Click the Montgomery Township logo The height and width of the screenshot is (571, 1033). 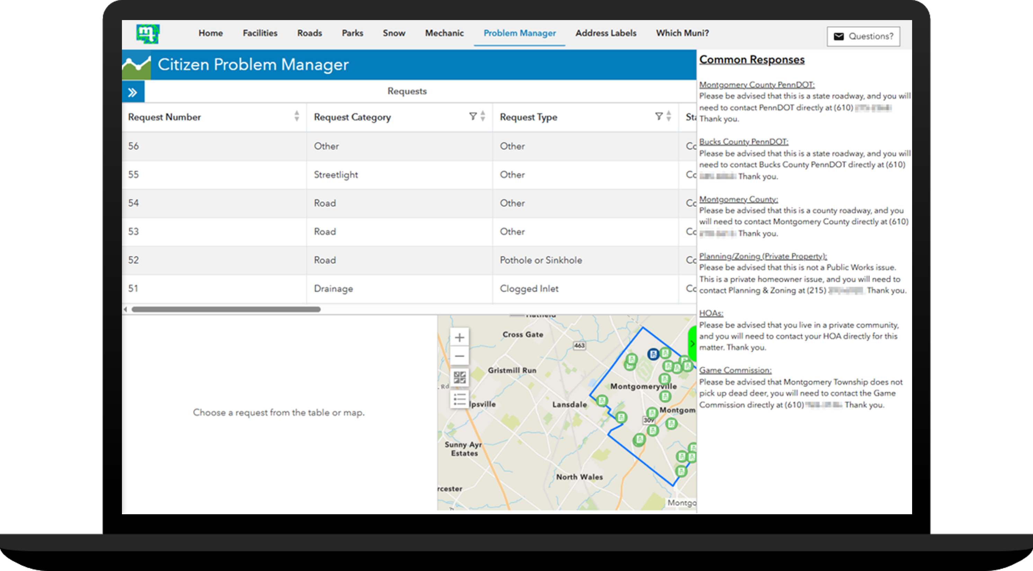click(x=147, y=34)
